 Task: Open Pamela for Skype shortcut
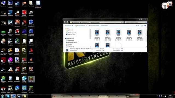10,61
